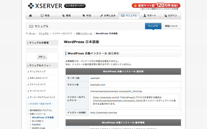This screenshot has width=207, height=129.
Task: Go to home via house icon
Action: coord(31,15)
